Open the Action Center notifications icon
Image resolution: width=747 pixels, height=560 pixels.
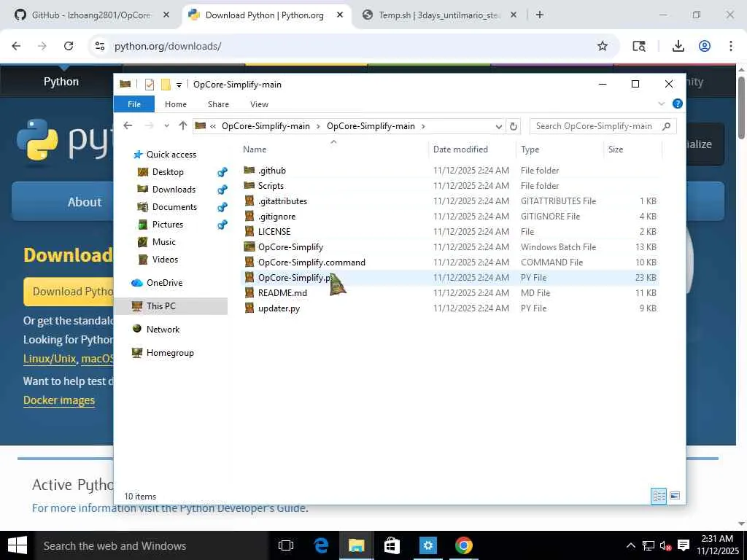(683, 545)
